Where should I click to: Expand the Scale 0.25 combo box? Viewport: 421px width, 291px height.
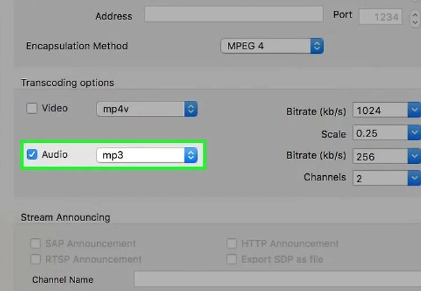pos(415,133)
